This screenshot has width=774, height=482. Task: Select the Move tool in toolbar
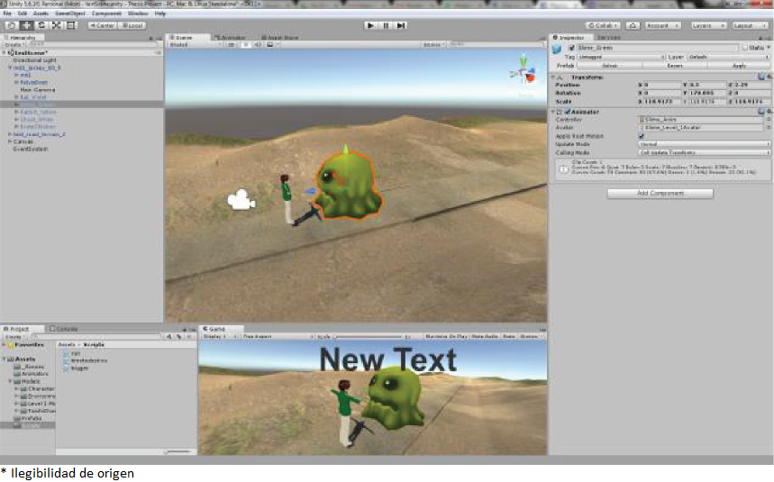(26, 25)
